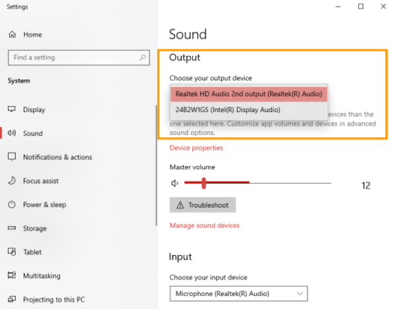This screenshot has height=309, width=395.
Task: Mute audio via master volume speaker icon
Action: (x=174, y=183)
